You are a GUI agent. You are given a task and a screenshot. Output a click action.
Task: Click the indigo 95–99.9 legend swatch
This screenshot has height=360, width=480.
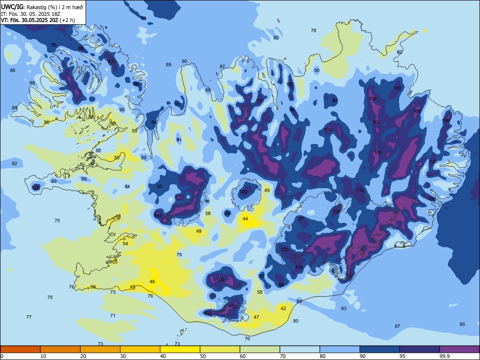(420, 349)
